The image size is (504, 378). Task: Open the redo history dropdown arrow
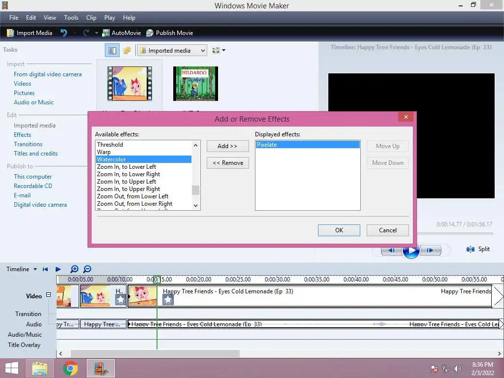point(96,33)
